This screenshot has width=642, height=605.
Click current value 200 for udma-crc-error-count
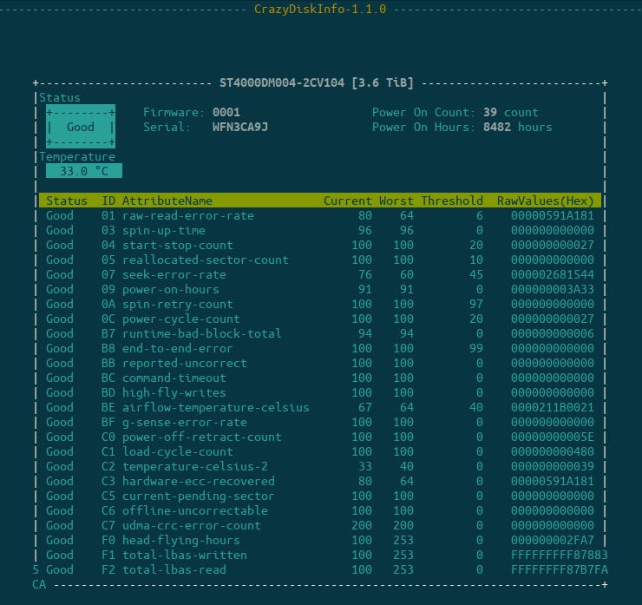(362, 525)
